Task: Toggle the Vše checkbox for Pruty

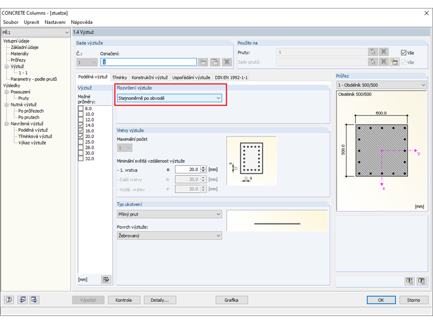Action: 403,53
